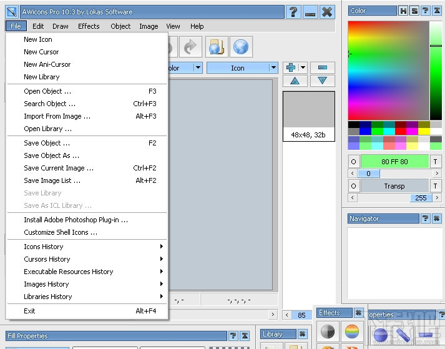
Task: Click left arrow of the 85 zoom slider
Action: coord(287,315)
